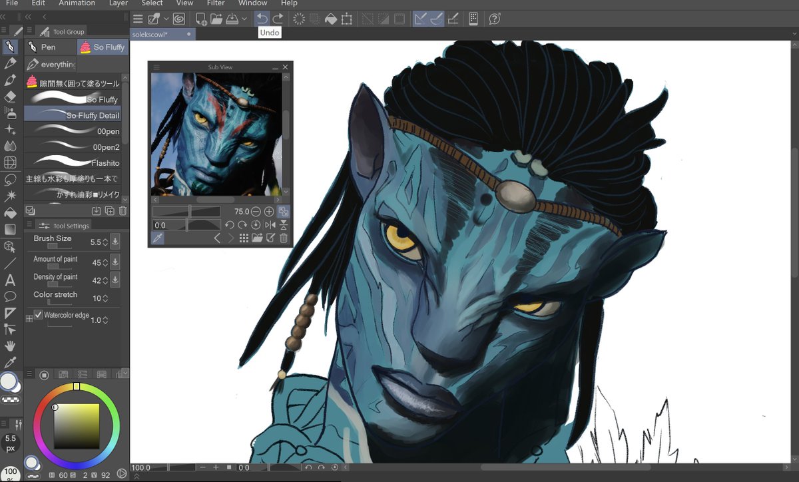Expand Watercolor edge extended settings plus box

[29, 320]
